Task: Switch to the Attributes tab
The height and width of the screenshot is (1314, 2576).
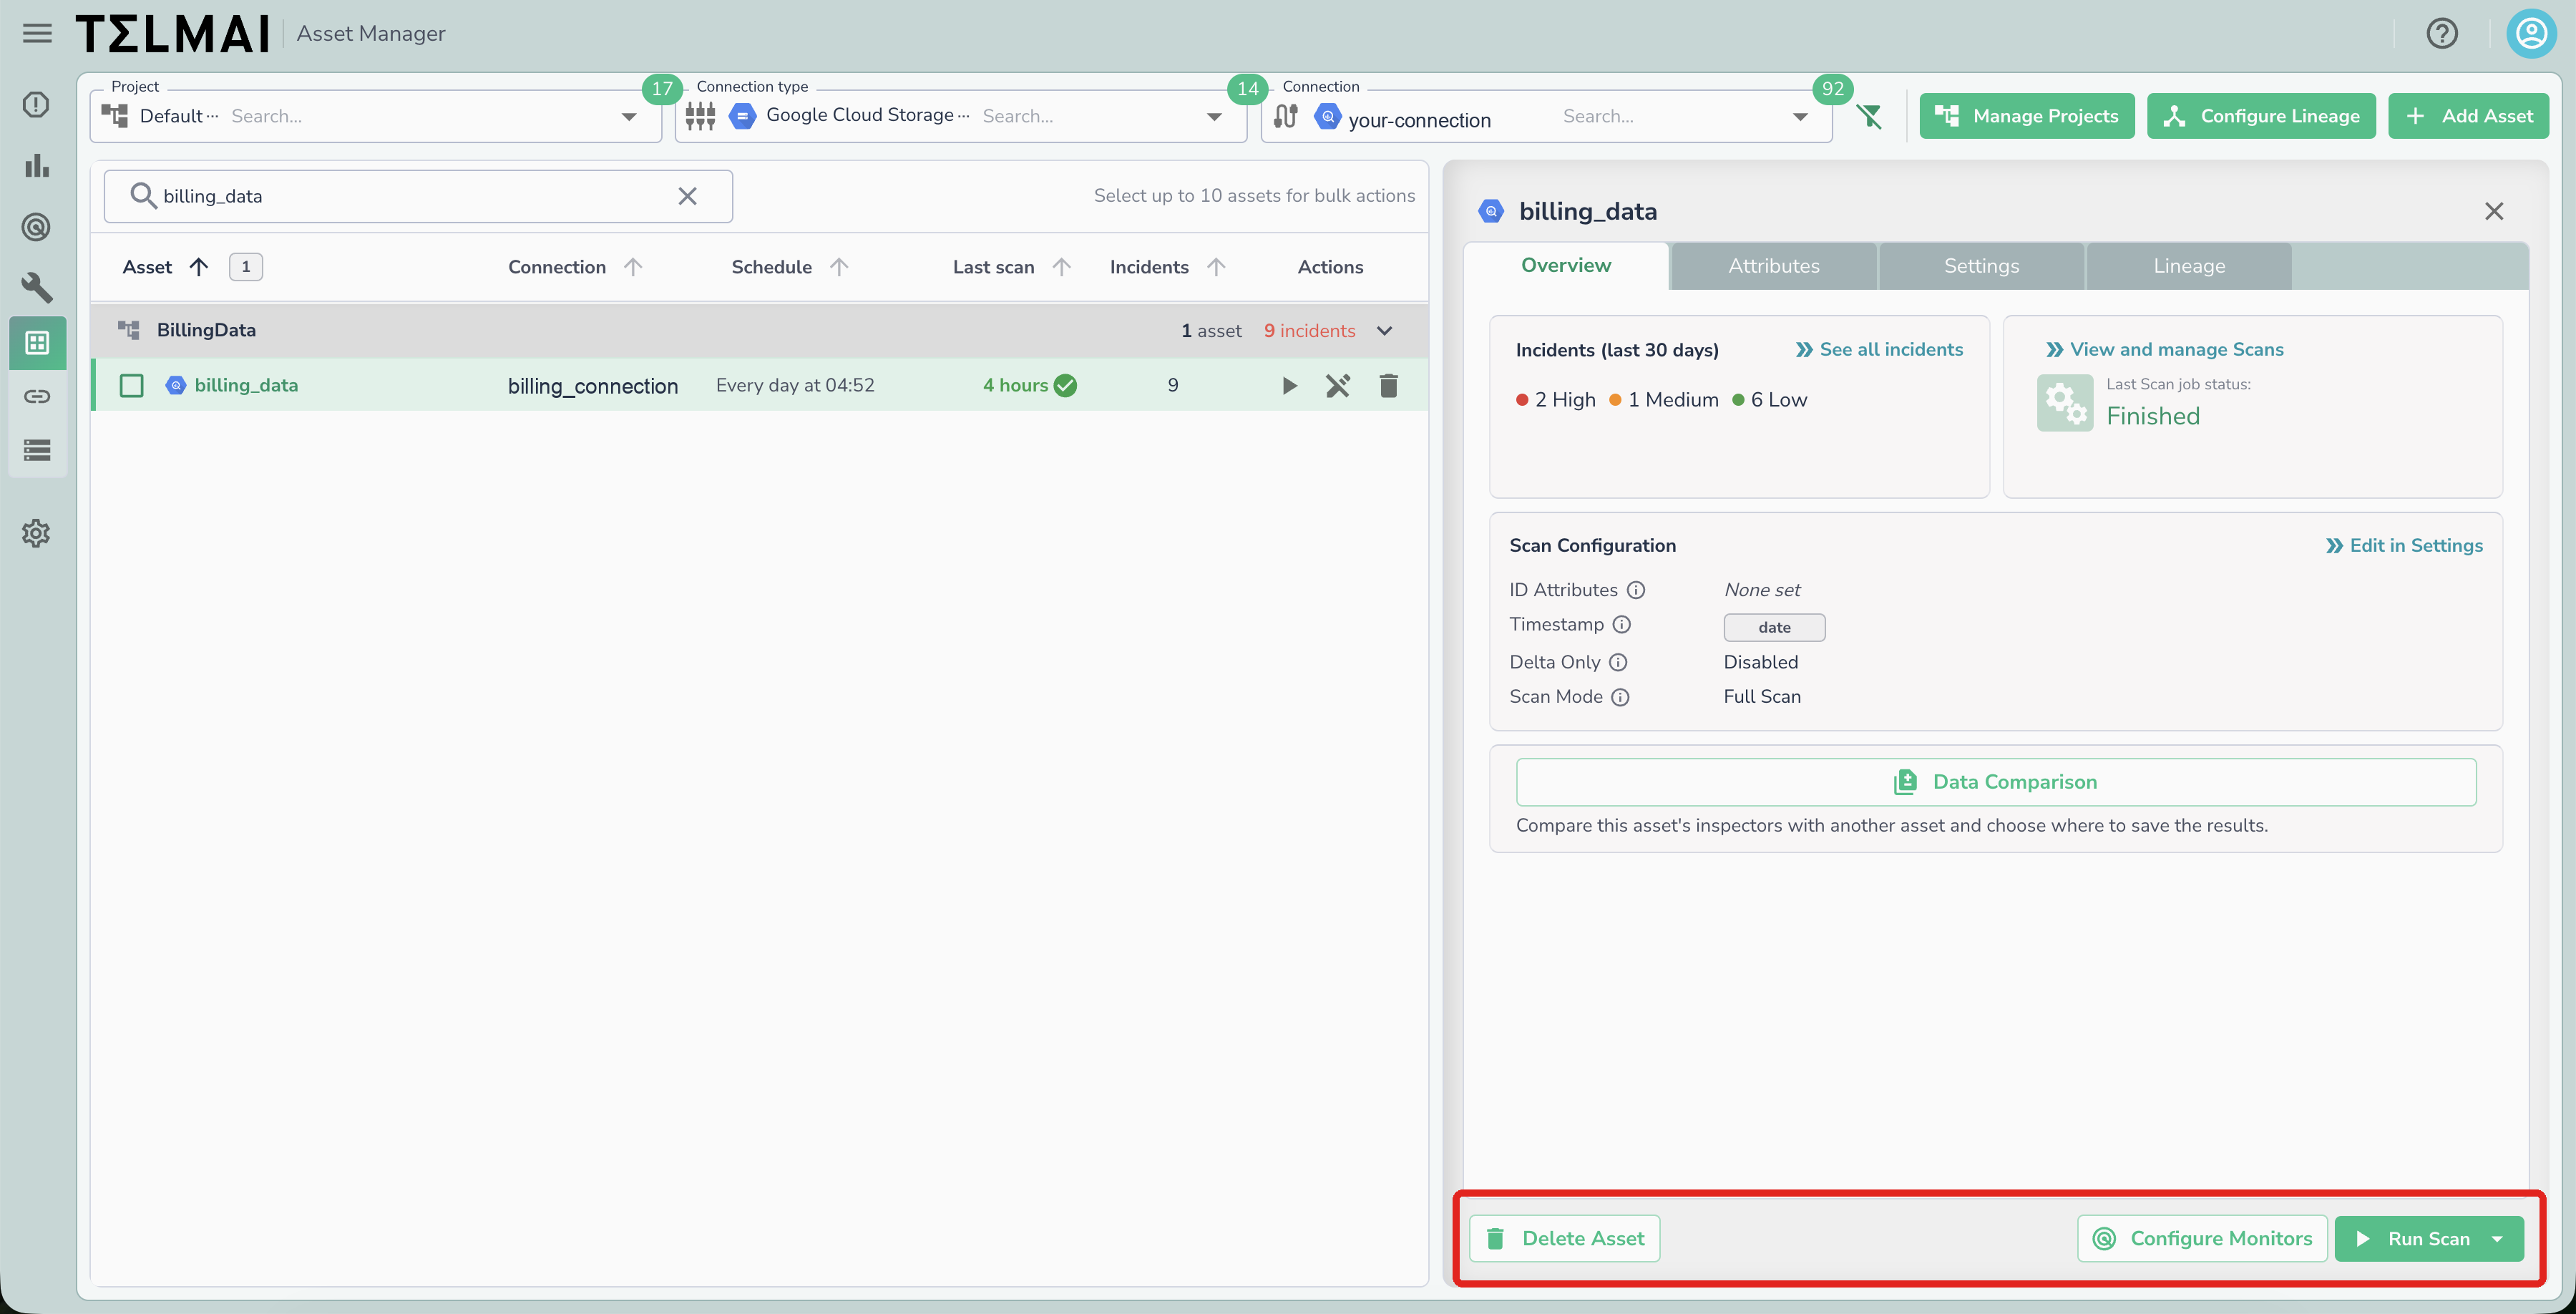Action: [1774, 266]
